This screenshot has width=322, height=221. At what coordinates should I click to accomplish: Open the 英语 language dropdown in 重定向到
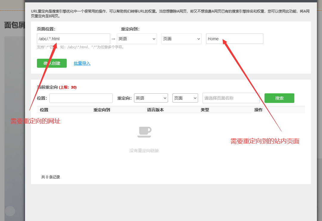point(137,39)
